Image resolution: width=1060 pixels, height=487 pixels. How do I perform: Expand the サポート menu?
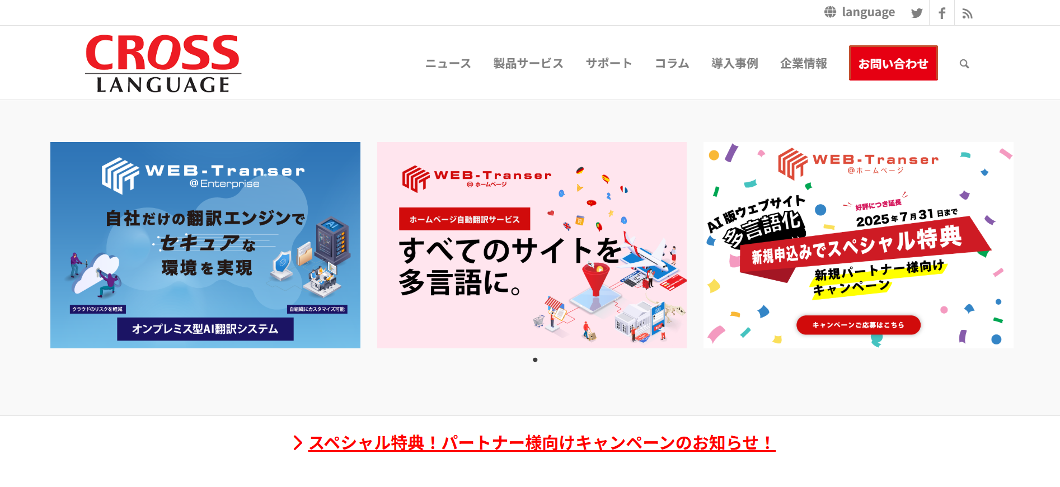(608, 64)
